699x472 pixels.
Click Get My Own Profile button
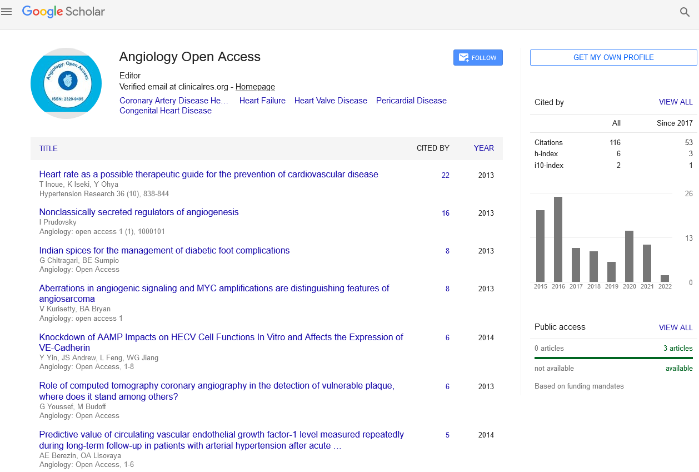click(613, 57)
